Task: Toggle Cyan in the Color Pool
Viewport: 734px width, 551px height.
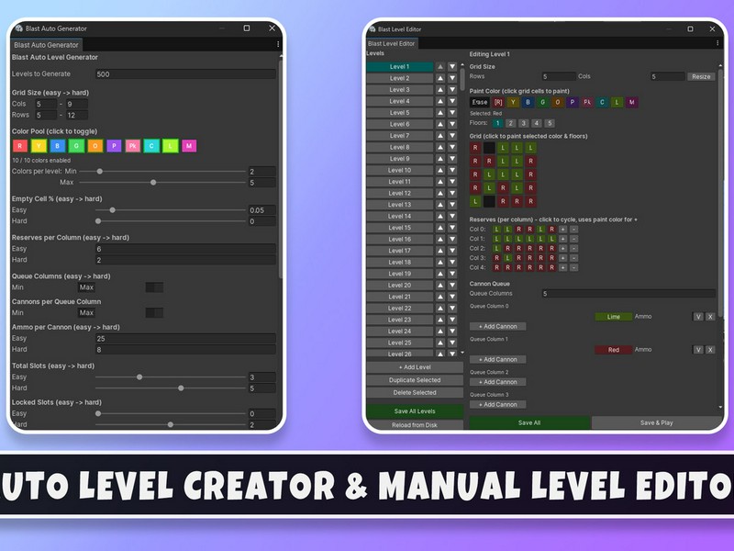Action: tap(151, 146)
